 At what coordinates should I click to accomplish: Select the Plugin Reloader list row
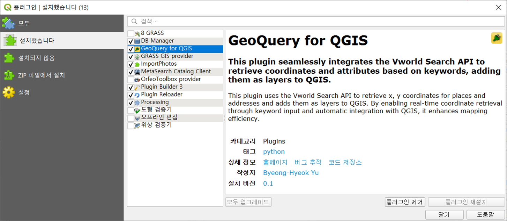point(175,95)
